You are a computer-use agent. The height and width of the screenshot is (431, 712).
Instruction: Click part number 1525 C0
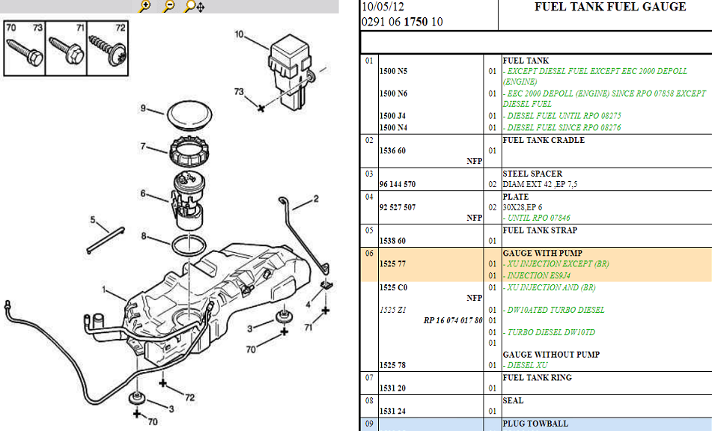(394, 287)
